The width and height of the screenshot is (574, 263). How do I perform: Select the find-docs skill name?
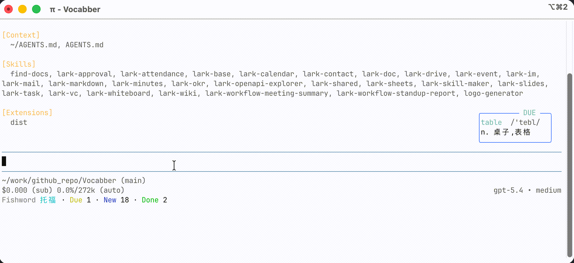coord(29,74)
